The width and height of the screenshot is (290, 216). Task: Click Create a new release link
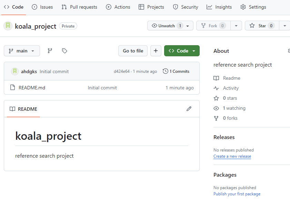click(x=232, y=156)
